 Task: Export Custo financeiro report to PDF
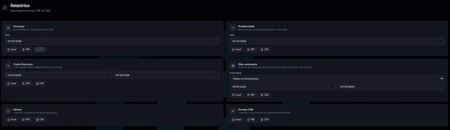click(x=26, y=83)
